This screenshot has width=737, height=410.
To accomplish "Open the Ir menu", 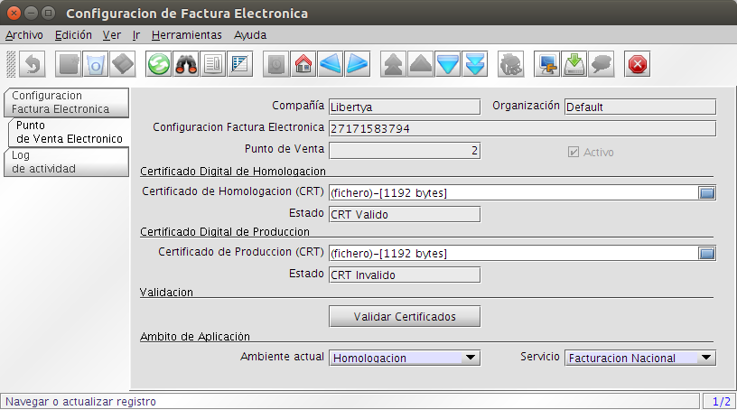I will coord(136,35).
